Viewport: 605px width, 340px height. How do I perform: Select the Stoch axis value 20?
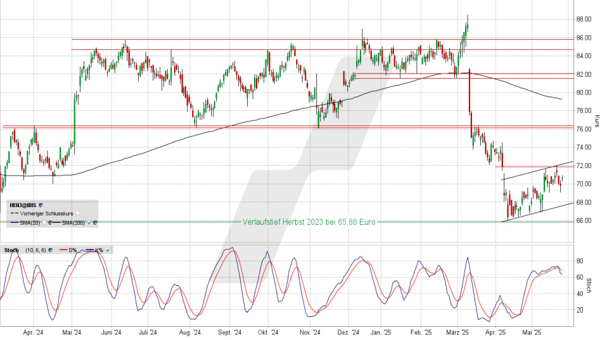tap(580, 310)
